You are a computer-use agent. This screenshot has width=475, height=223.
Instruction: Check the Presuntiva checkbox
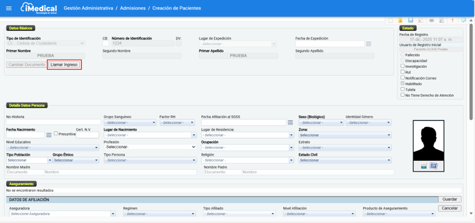pyautogui.click(x=56, y=133)
